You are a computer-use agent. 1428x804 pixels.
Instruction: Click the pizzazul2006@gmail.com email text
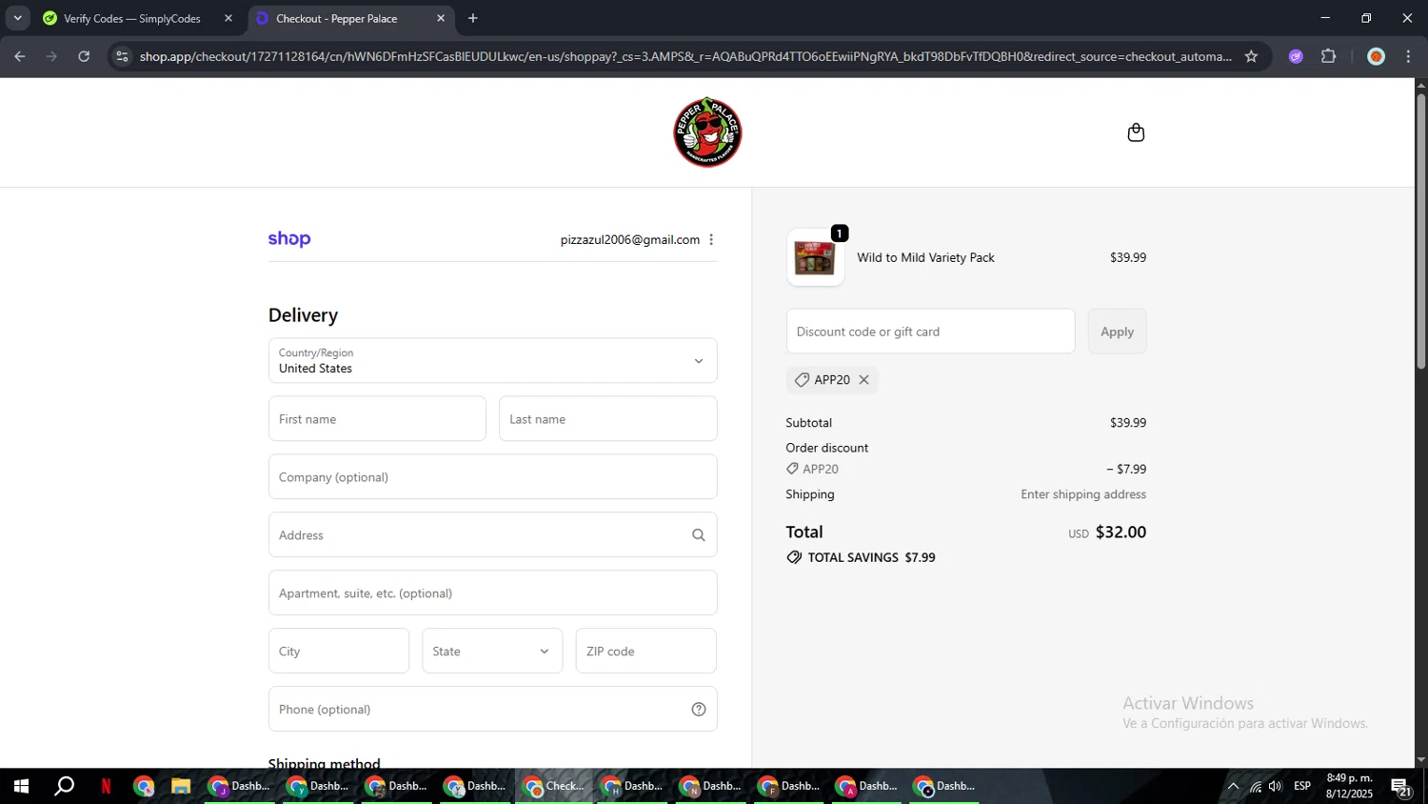point(630,240)
